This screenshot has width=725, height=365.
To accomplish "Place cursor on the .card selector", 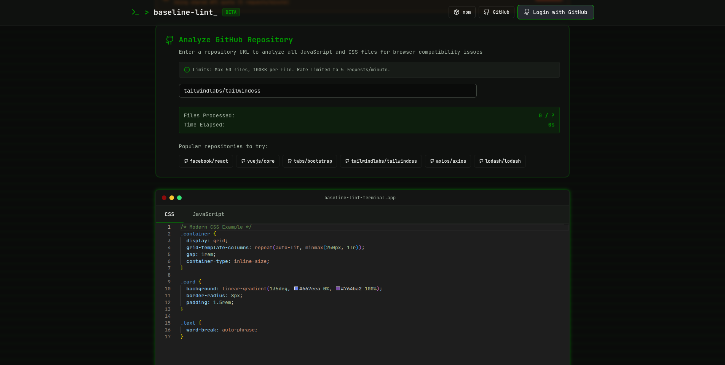I will pos(188,282).
